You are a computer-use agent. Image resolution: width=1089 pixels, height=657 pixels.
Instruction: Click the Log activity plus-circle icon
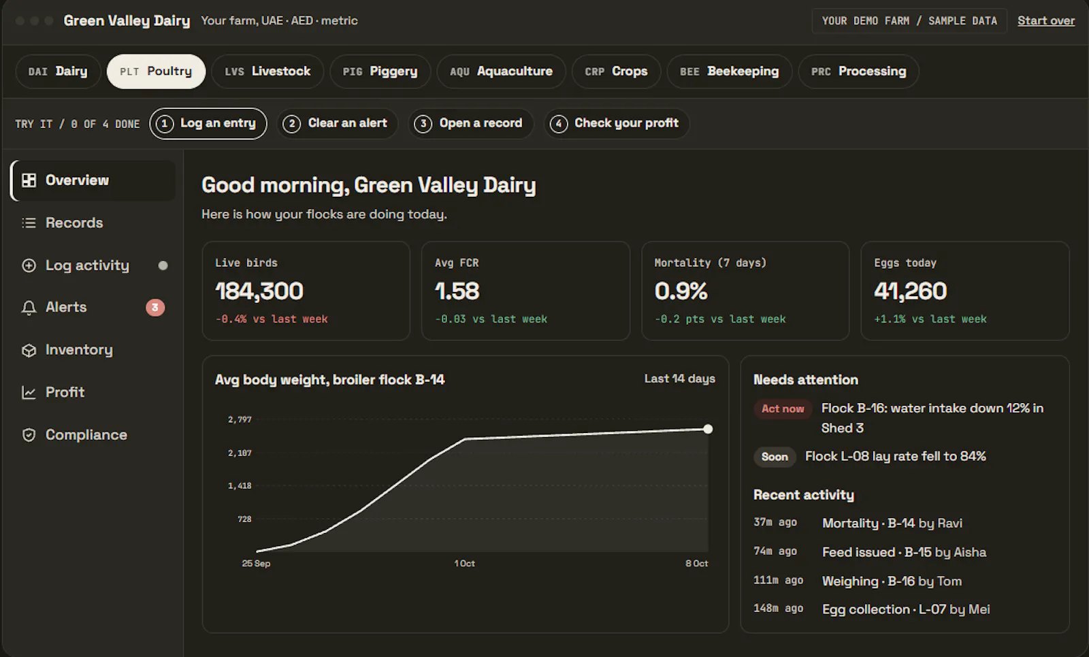(x=29, y=266)
